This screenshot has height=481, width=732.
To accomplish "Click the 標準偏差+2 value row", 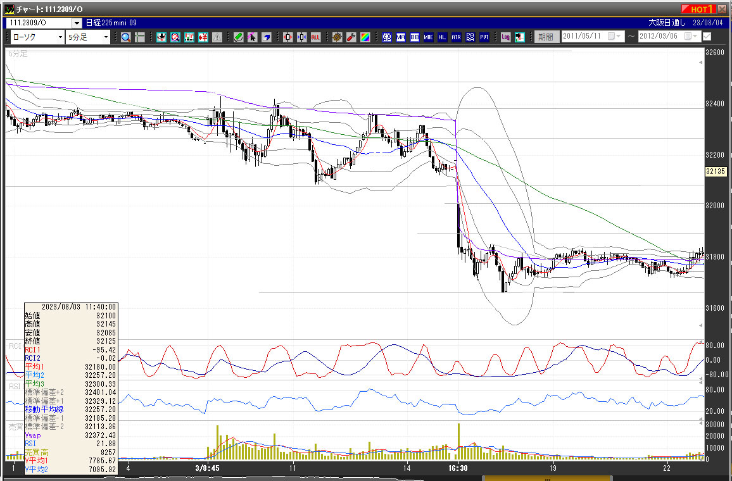I will pyautogui.click(x=70, y=392).
